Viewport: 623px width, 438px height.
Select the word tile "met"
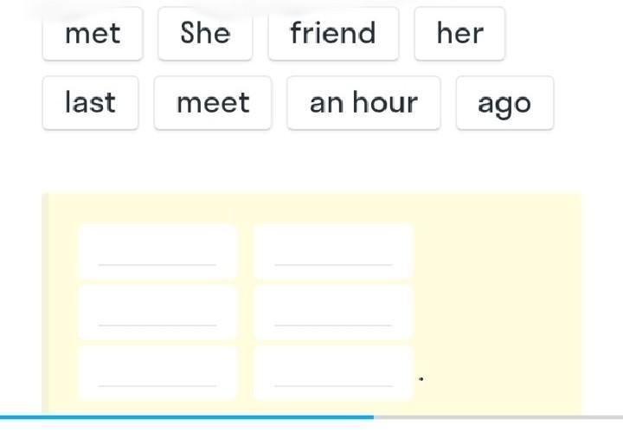[93, 34]
